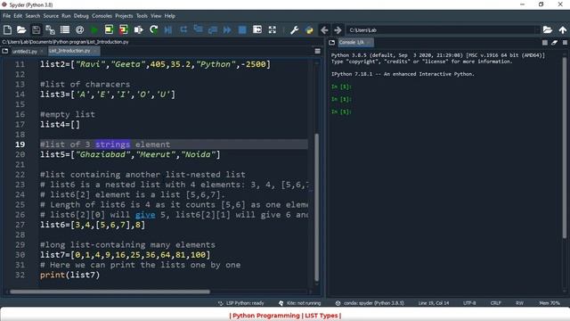Viewport: 570px width, 321px height.
Task: Debug step into function icon
Action: (198, 29)
